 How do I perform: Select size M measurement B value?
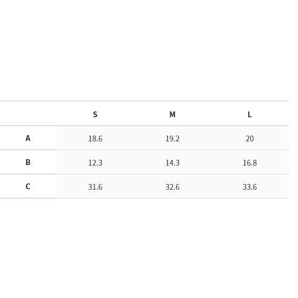172,162
